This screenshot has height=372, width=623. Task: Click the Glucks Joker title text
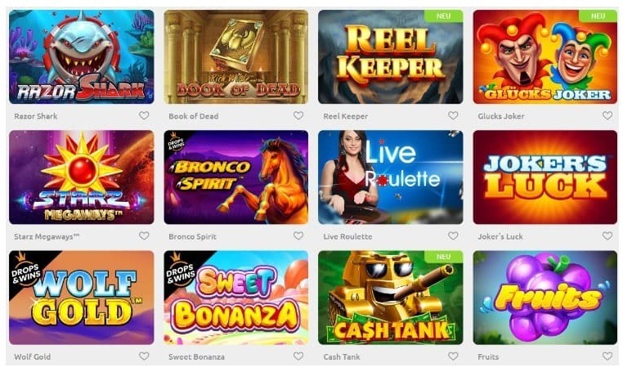tap(501, 116)
